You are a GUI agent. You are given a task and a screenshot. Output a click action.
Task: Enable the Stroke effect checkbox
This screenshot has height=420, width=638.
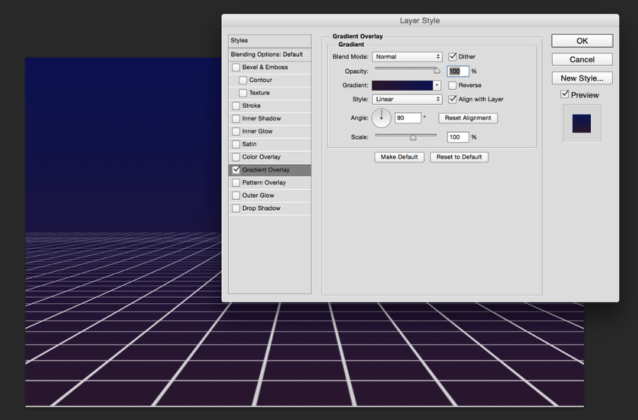[x=236, y=106]
